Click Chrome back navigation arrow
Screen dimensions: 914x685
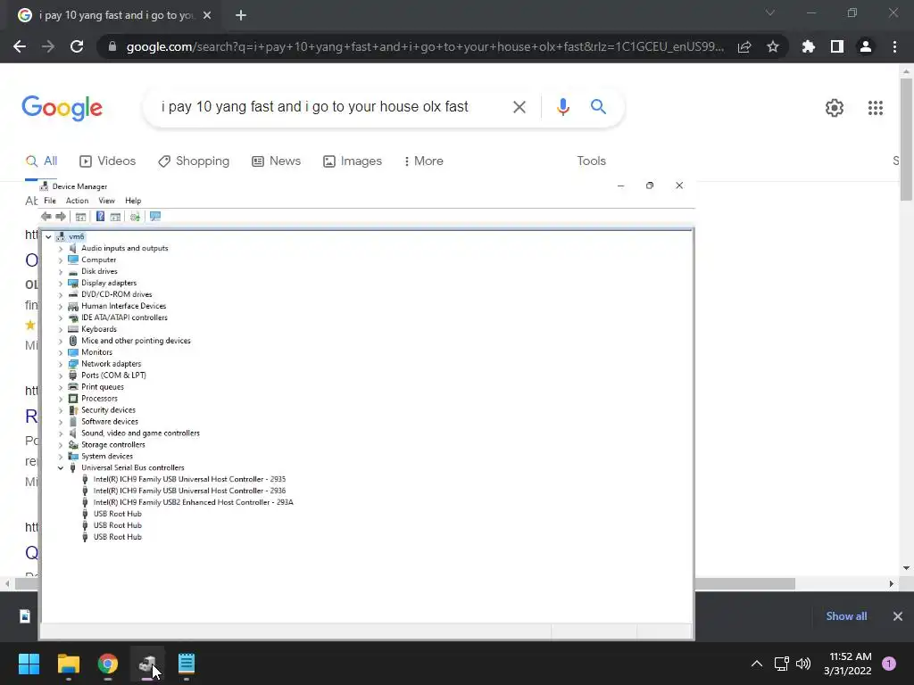[x=20, y=46]
